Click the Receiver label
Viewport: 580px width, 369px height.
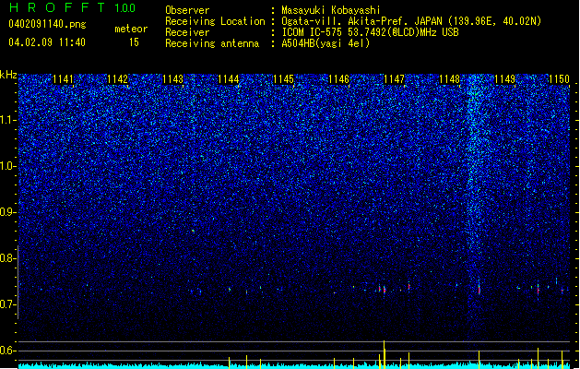(x=187, y=32)
